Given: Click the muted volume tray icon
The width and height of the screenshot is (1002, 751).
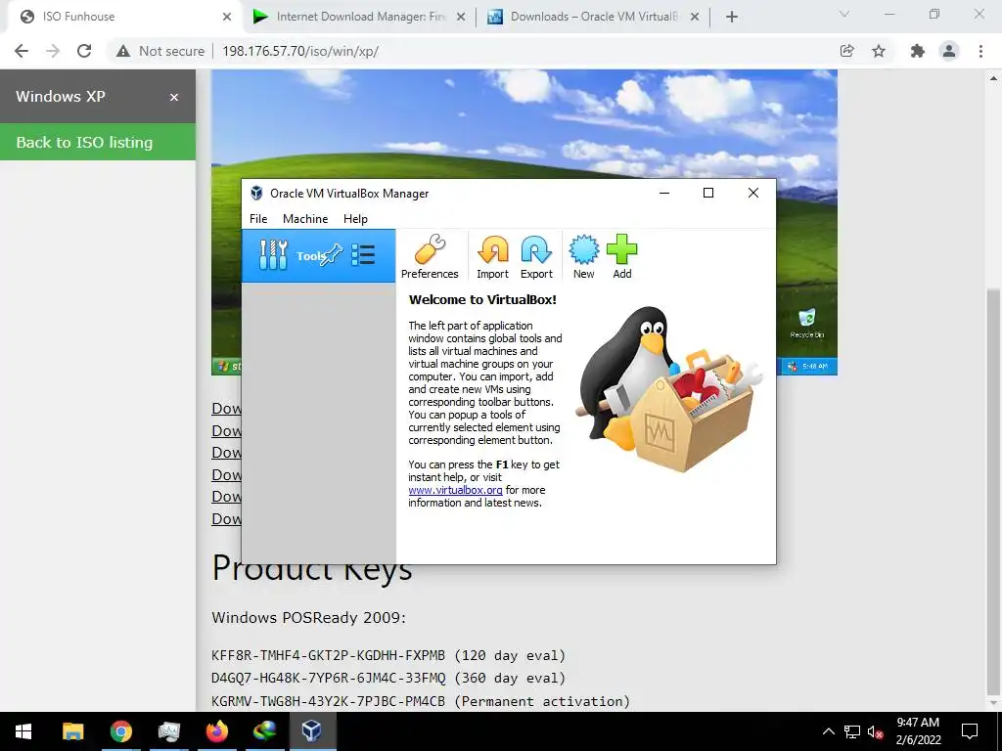Looking at the screenshot, I should coord(876,731).
